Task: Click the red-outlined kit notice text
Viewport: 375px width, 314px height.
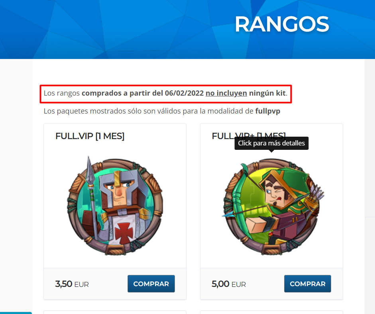Action: [x=165, y=93]
